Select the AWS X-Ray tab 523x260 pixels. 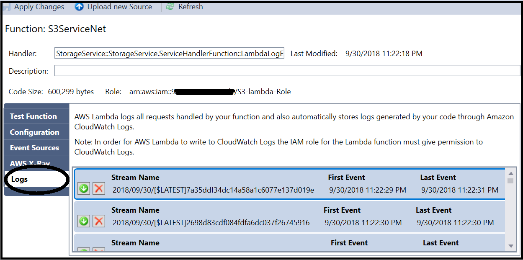click(x=30, y=163)
